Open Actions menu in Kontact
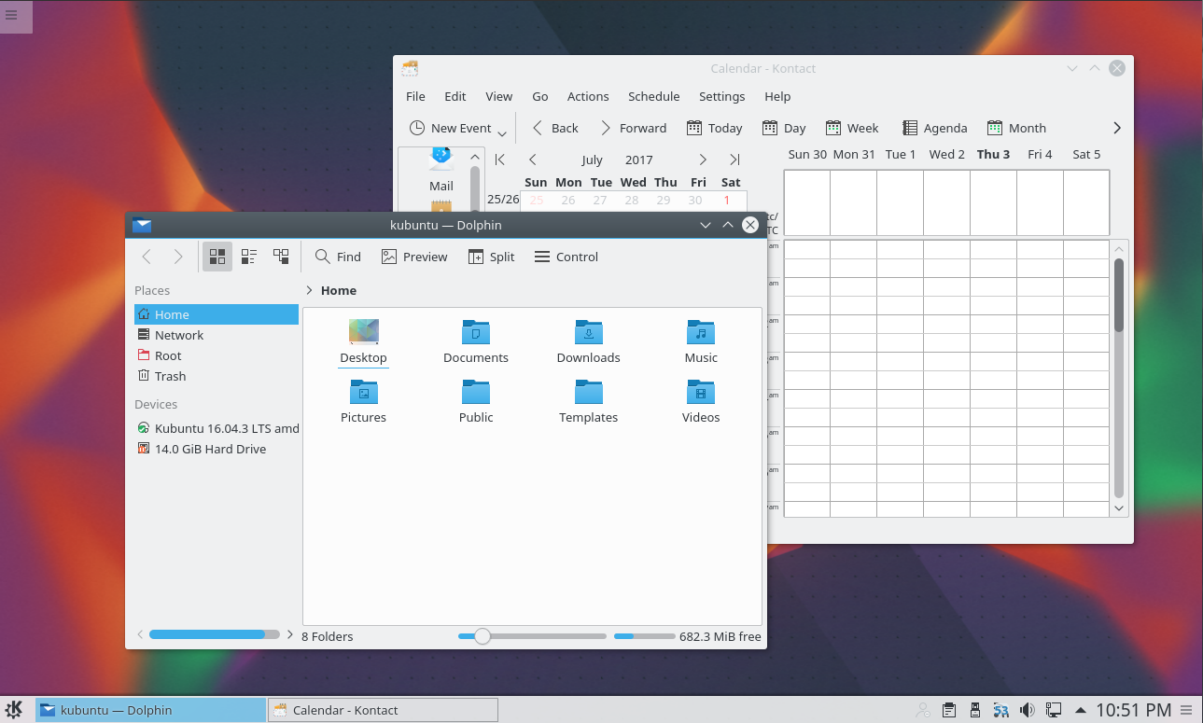Viewport: 1203px width, 723px height. click(x=588, y=96)
